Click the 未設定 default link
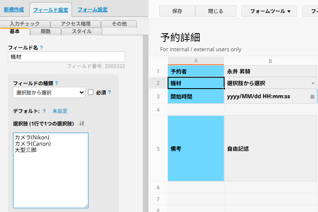The height and width of the screenshot is (212, 318). click(x=60, y=111)
